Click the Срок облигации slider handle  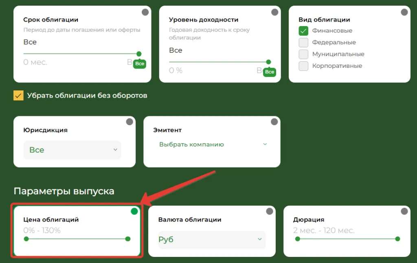tap(139, 54)
